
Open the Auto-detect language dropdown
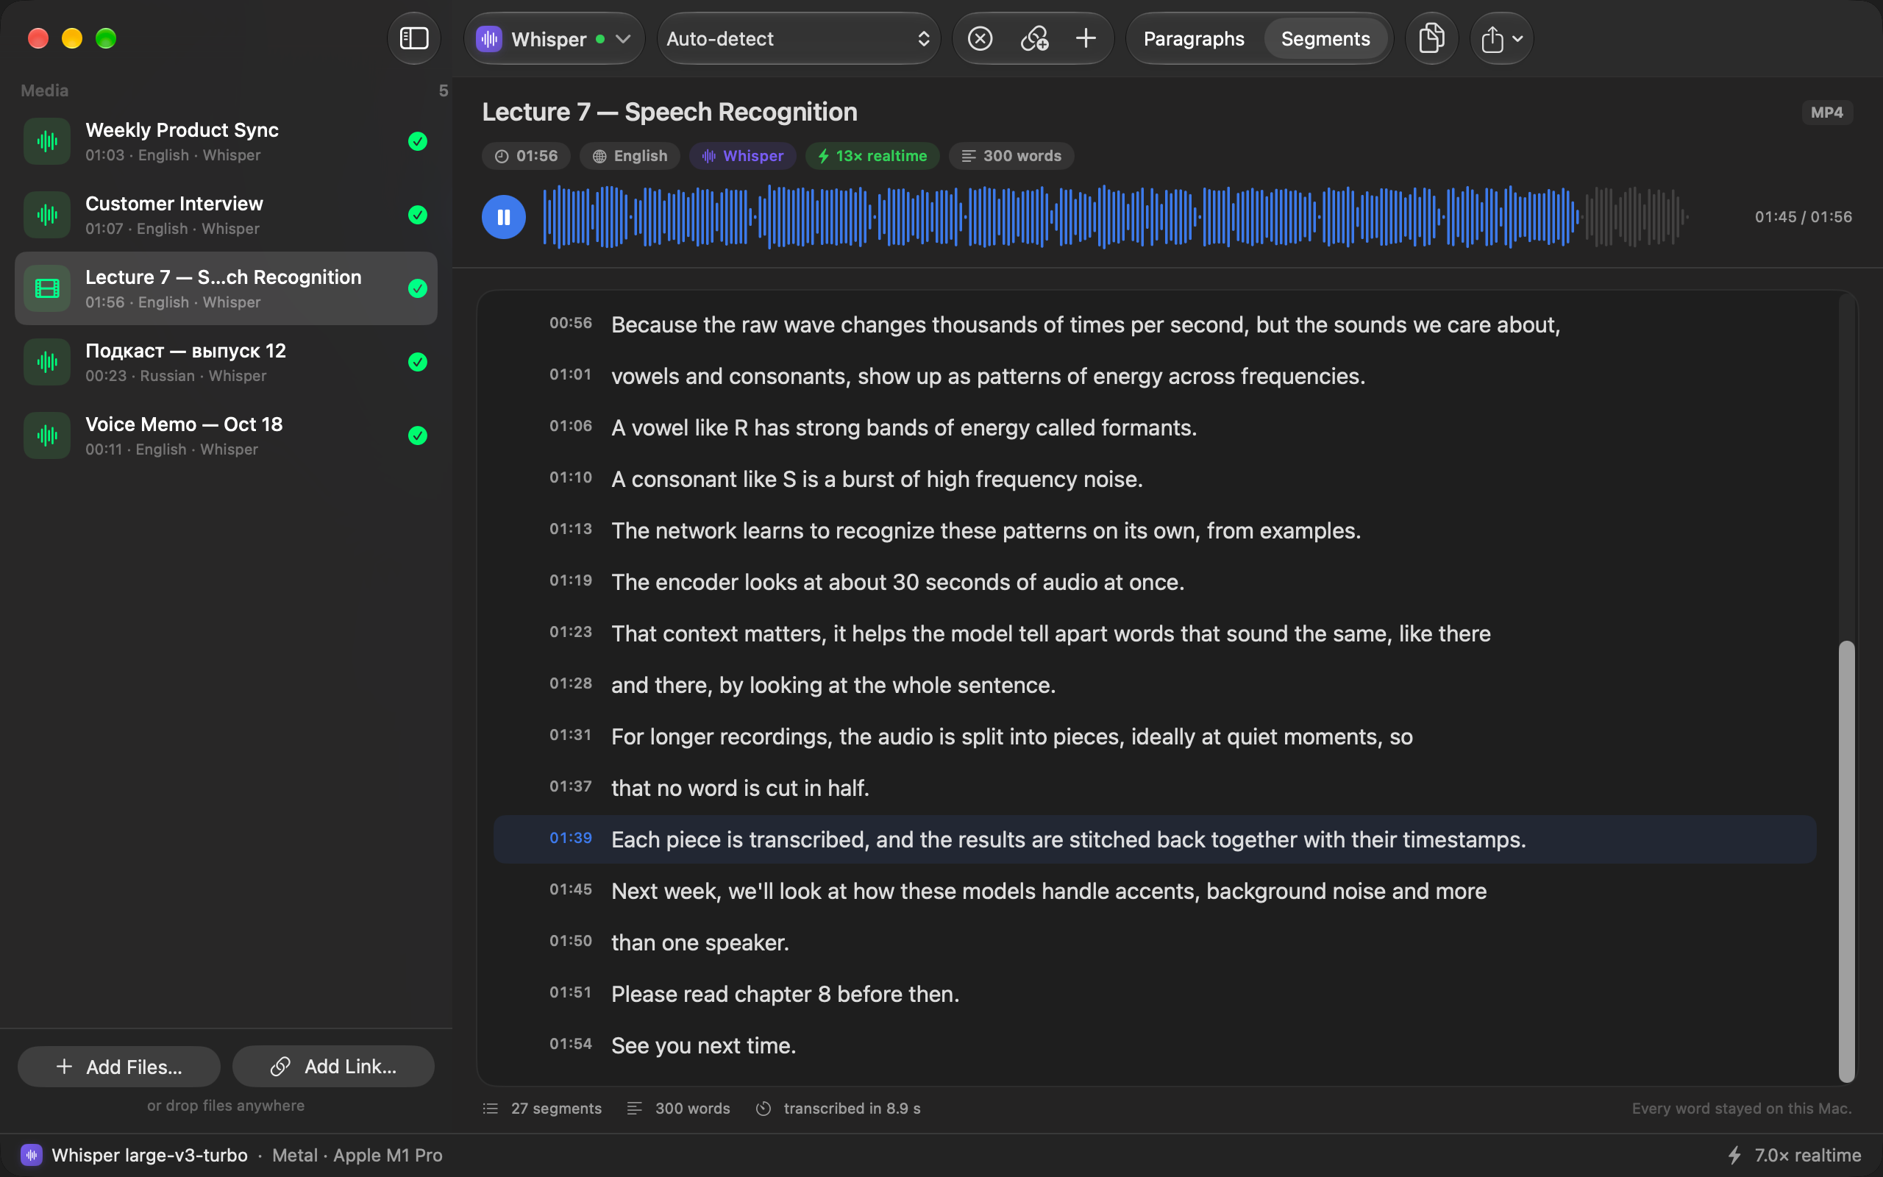click(798, 38)
